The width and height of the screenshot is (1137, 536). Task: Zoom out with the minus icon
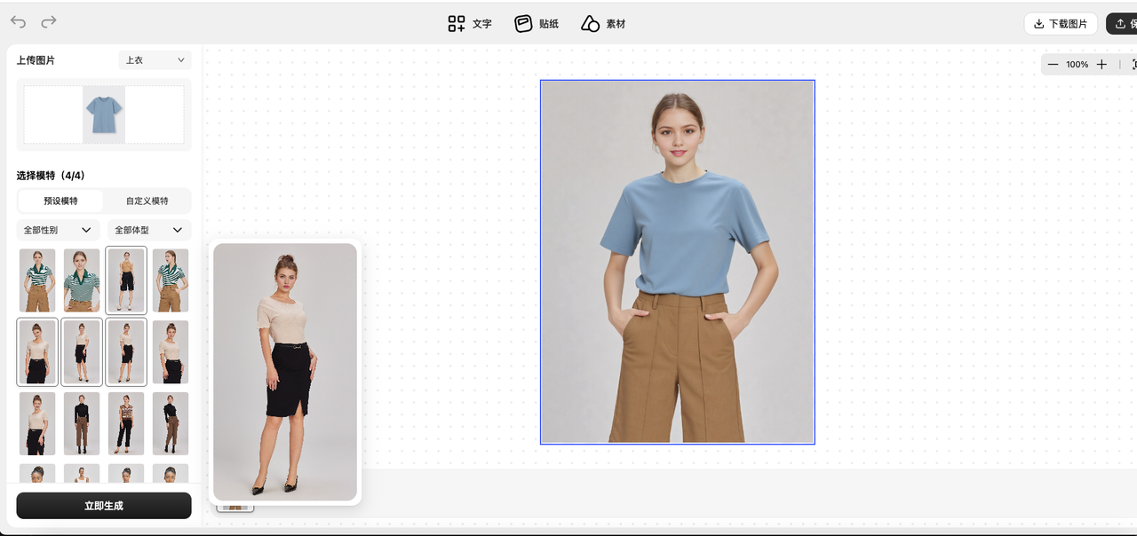(1053, 65)
